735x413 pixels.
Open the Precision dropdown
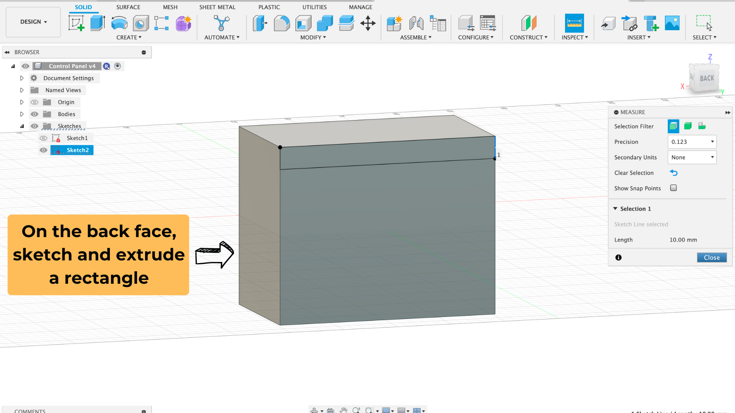(x=692, y=142)
